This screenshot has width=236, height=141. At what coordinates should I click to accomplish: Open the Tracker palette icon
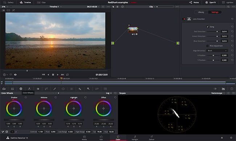[x=72, y=89]
